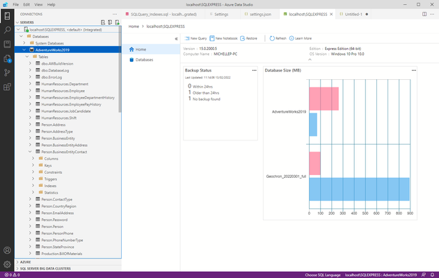Click the Show Active Connections icon
Image resolution: width=439 pixels, height=278 pixels.
[117, 22]
